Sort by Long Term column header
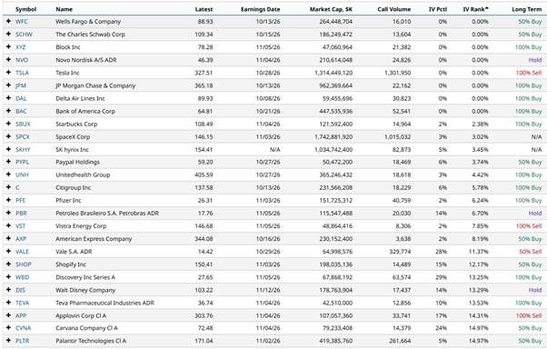The width and height of the screenshot is (547, 349). click(527, 9)
